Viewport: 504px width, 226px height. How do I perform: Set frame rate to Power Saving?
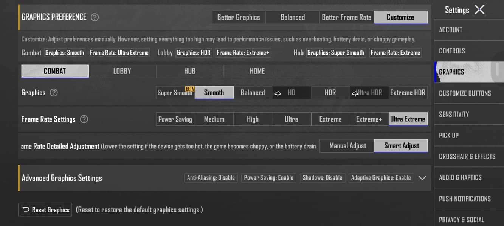175,119
